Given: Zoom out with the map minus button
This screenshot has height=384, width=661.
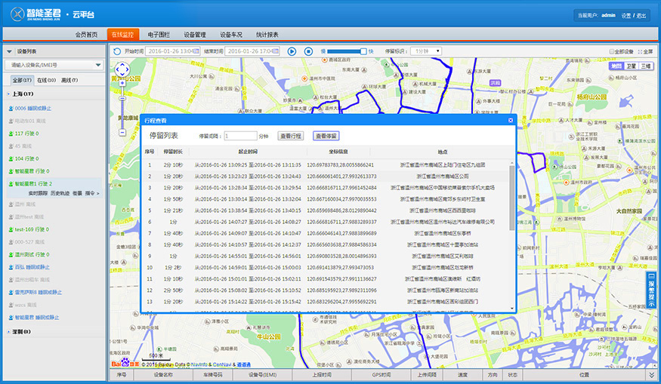Looking at the screenshot, I should [122, 131].
